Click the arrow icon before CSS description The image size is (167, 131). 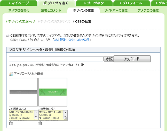8,36
